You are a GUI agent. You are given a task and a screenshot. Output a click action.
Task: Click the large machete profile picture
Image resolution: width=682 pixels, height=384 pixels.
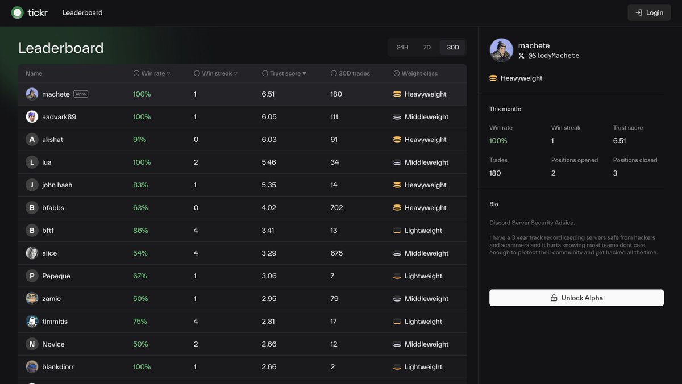click(501, 50)
